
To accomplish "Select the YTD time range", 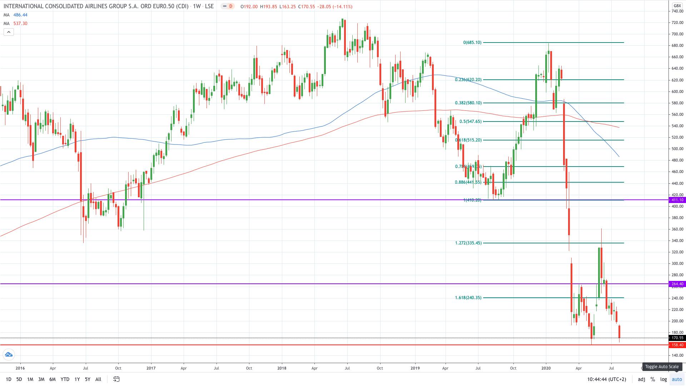I will click(65, 379).
